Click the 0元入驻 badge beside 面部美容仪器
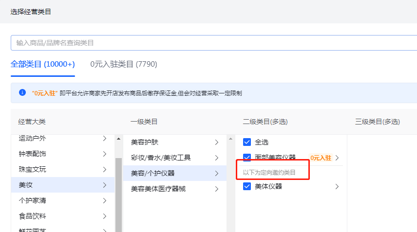 coord(321,158)
